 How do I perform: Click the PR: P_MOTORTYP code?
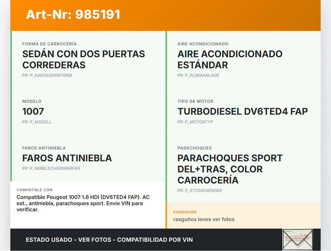195,122
